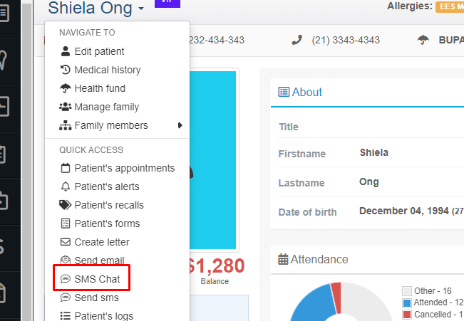Toggle the Shiela Ong name dropdown caret
This screenshot has width=464, height=321.
point(141,8)
